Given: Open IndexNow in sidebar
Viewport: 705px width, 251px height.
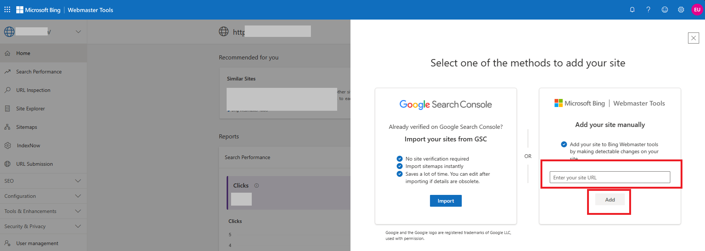Looking at the screenshot, I should pos(44,145).
